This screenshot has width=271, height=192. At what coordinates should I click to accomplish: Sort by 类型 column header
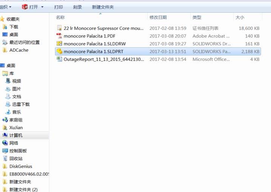point(197,17)
